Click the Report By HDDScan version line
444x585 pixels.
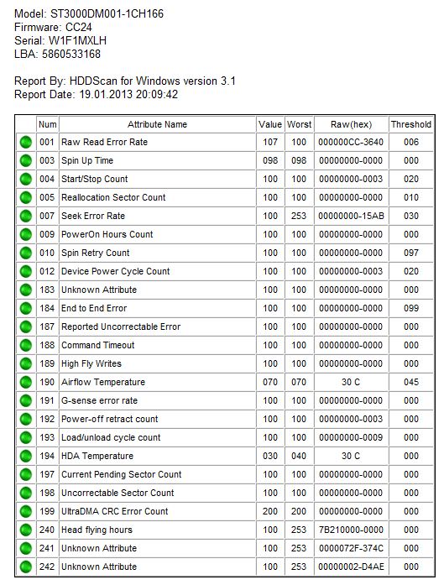(x=125, y=81)
